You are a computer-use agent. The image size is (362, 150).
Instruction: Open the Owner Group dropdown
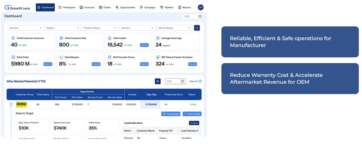175,28
